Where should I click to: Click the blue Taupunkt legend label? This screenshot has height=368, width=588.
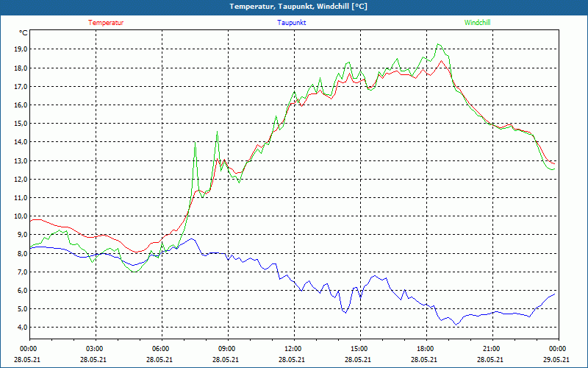point(292,23)
